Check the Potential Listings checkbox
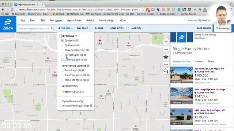Image resolution: width=234 pixels, height=131 pixels. (x=60, y=66)
